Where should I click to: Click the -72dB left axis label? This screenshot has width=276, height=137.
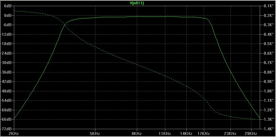7,129
